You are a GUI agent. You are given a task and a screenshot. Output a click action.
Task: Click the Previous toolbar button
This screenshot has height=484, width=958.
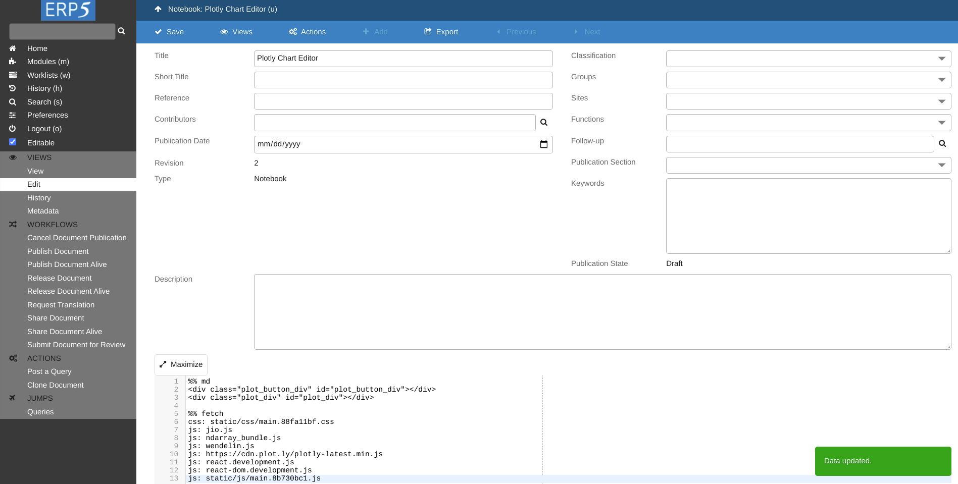coord(516,32)
